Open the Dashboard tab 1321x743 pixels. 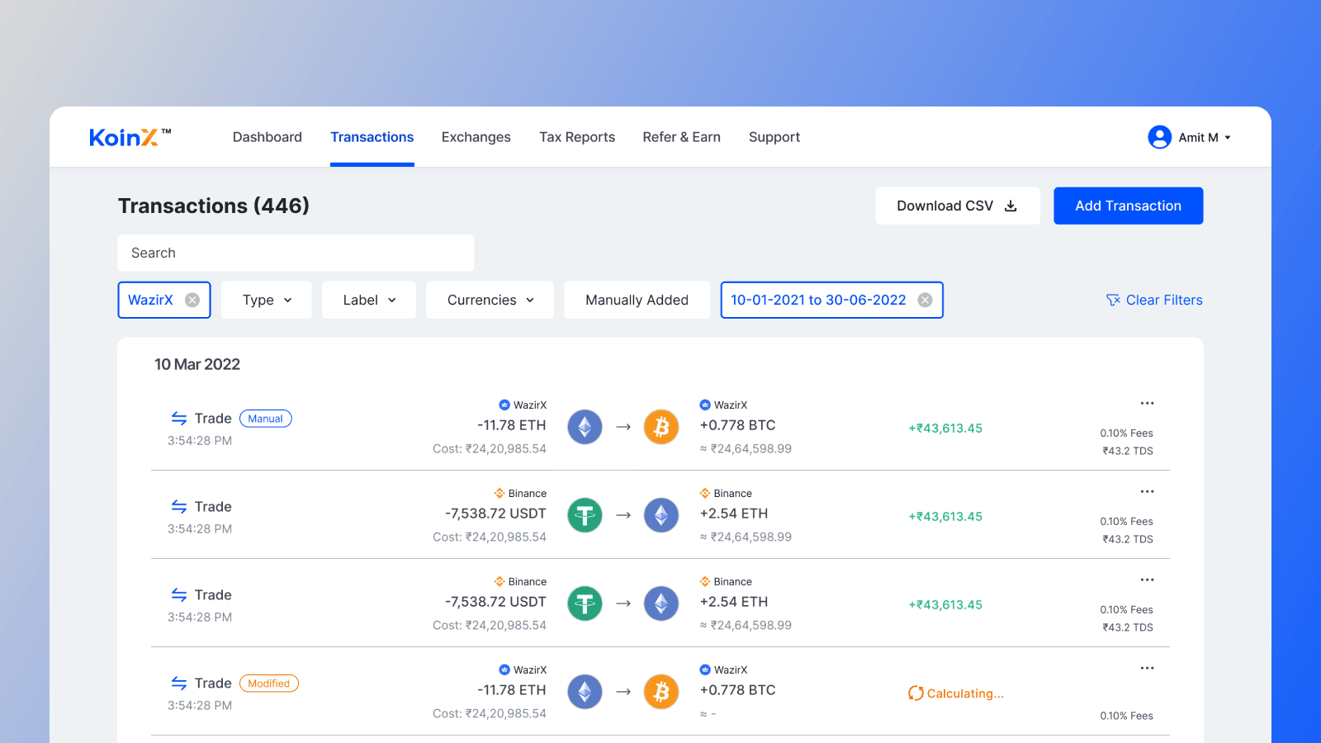[x=267, y=137]
